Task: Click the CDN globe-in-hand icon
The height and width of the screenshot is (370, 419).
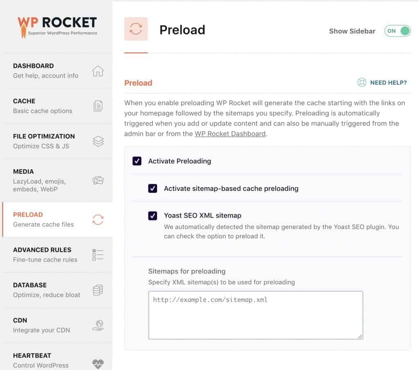Action: pos(98,325)
